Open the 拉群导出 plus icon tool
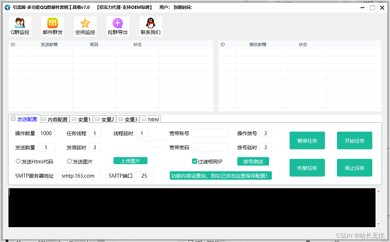 click(x=118, y=27)
